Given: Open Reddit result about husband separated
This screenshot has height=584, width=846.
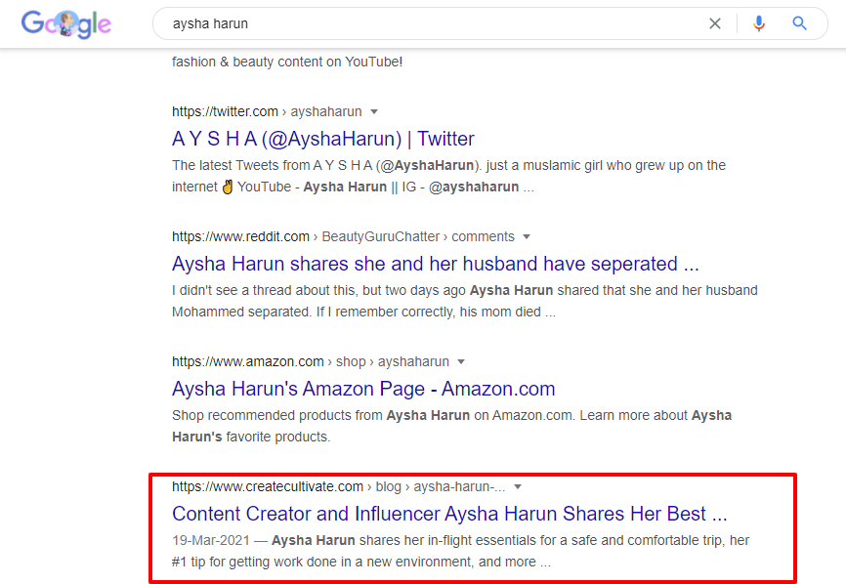Looking at the screenshot, I should coord(436,264).
